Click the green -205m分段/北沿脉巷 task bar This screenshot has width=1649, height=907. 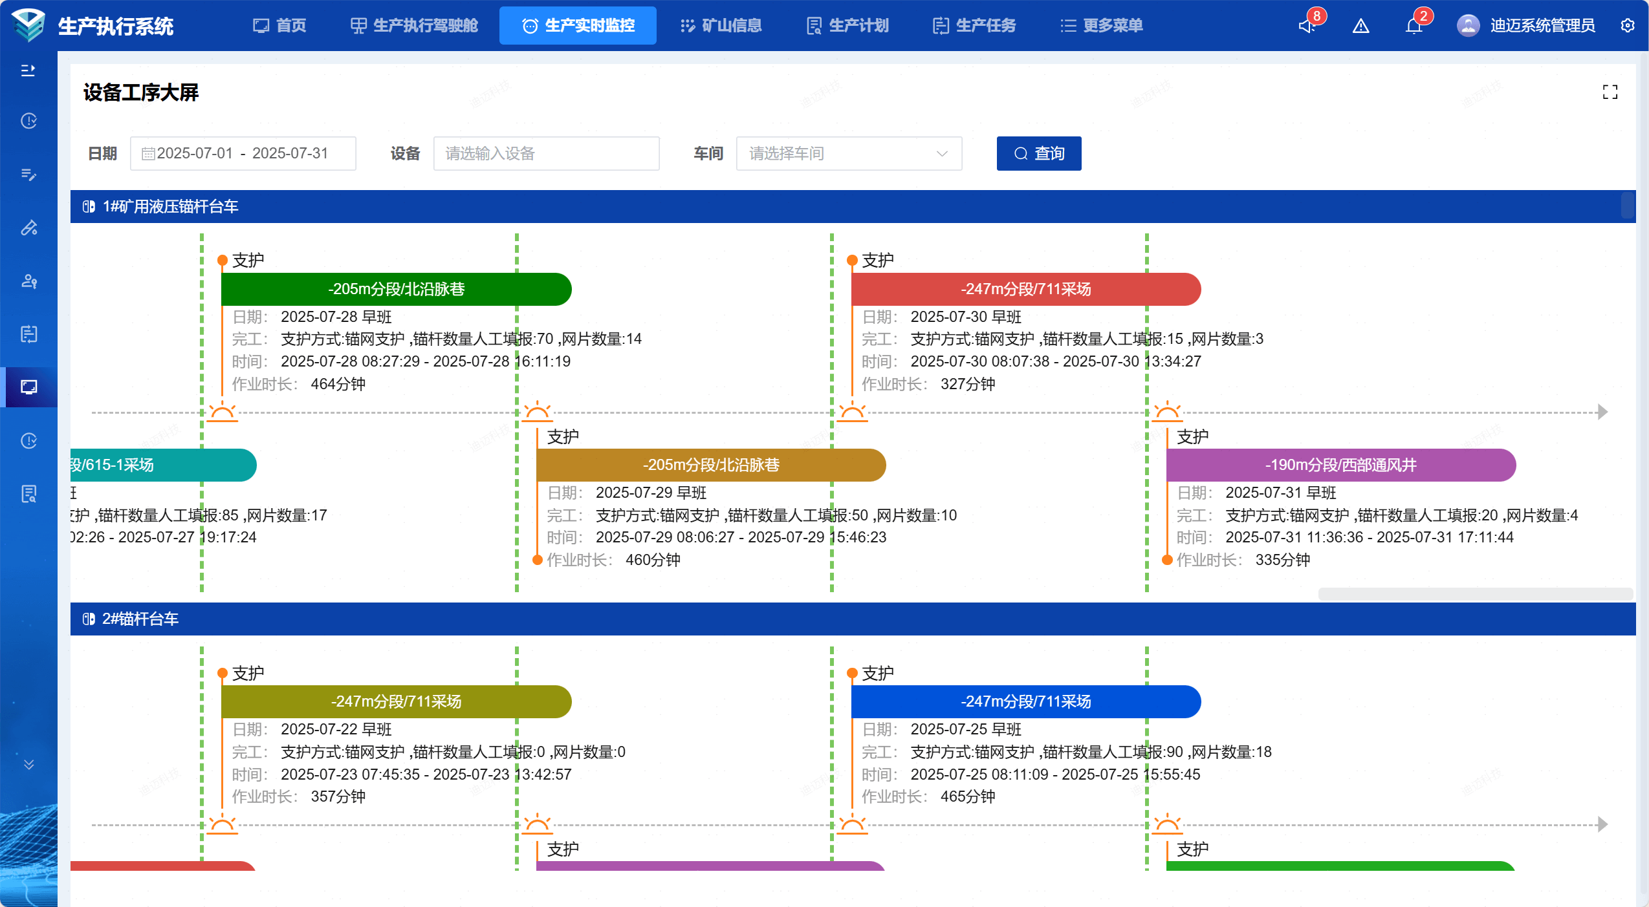(397, 289)
